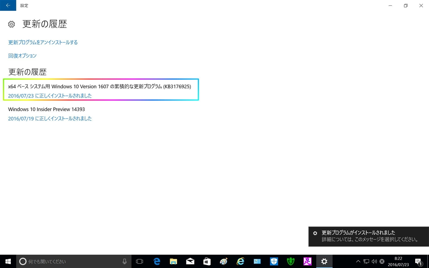Open Task View from the taskbar
429x268 pixels.
(x=140, y=261)
